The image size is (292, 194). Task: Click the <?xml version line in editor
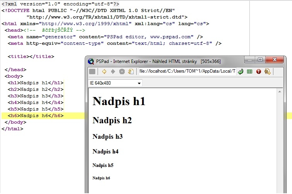point(60,4)
